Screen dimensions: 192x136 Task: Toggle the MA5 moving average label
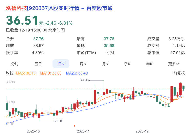point(26,73)
